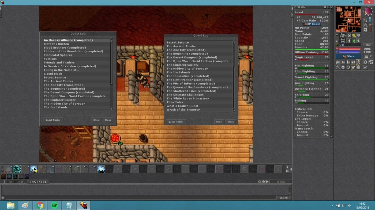Click the right Quest Log scrollbar up arrow
Screen dimensions: 375x210
(234, 42)
